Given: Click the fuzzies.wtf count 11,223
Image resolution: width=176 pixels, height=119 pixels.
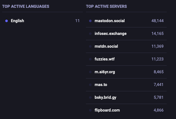Looking at the screenshot, I should (x=157, y=59).
